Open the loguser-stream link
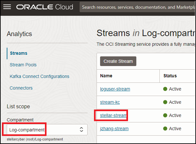Viewport: 196px width, 144px height. [x=115, y=89]
